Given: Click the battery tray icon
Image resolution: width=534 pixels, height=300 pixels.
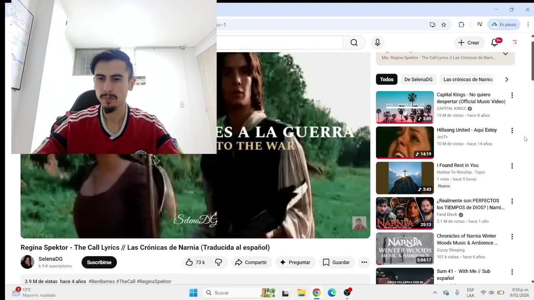Looking at the screenshot, I should (501, 293).
